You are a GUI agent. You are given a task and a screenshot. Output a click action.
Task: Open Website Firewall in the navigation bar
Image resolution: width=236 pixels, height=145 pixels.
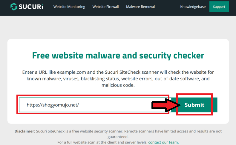pyautogui.click(x=105, y=7)
